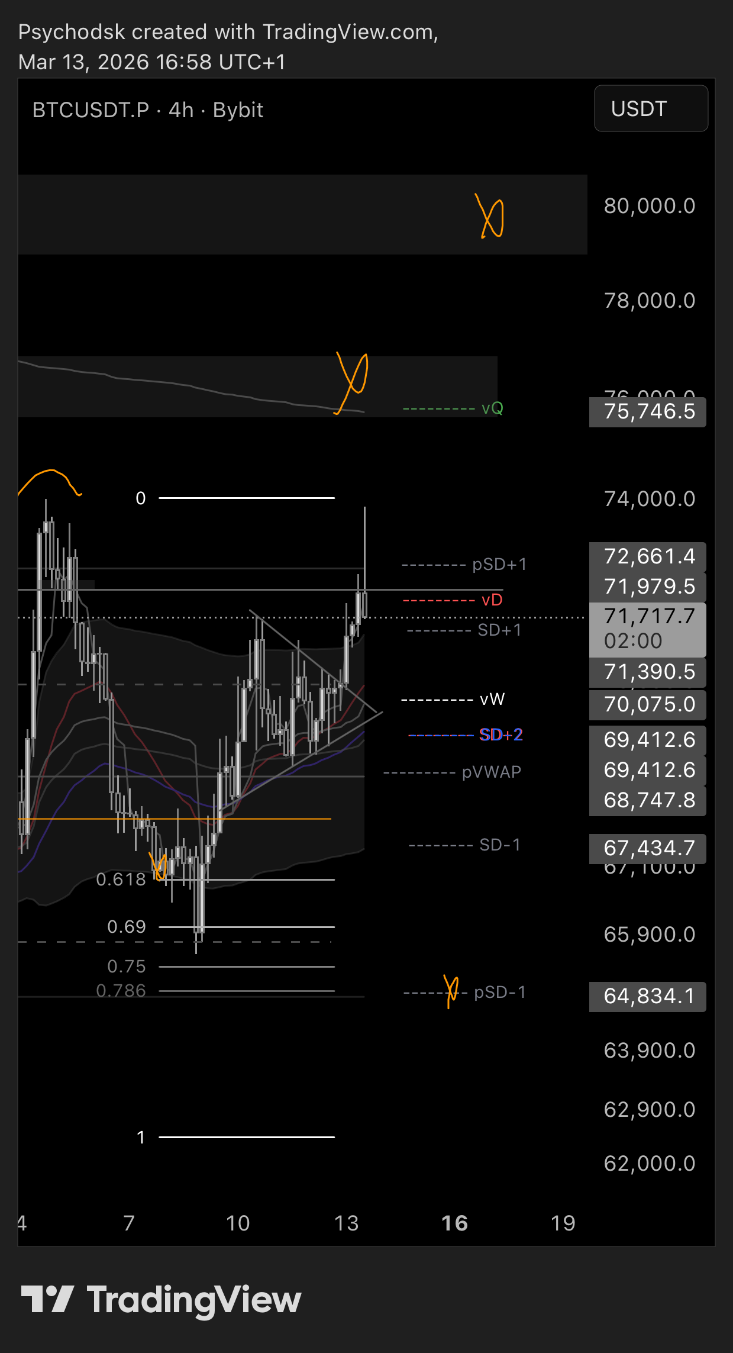Click the 64,834.1 price tag

click(x=648, y=996)
